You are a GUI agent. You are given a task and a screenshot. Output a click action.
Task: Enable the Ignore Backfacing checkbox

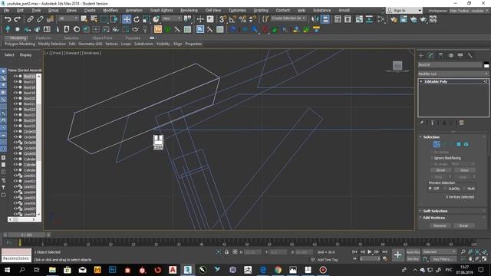(x=432, y=158)
